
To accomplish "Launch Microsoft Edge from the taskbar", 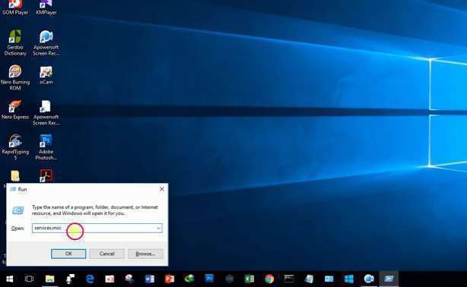I will [x=90, y=279].
